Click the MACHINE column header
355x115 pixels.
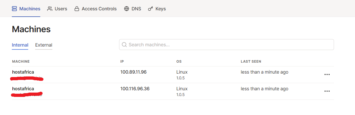point(21,62)
